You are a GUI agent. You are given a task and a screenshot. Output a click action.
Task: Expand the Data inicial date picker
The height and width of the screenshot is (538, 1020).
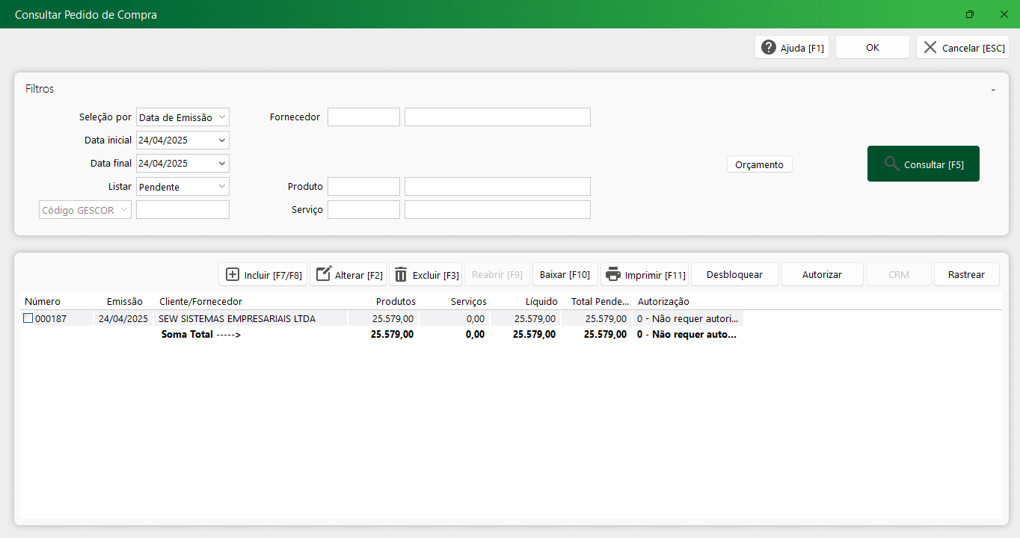[x=221, y=140]
